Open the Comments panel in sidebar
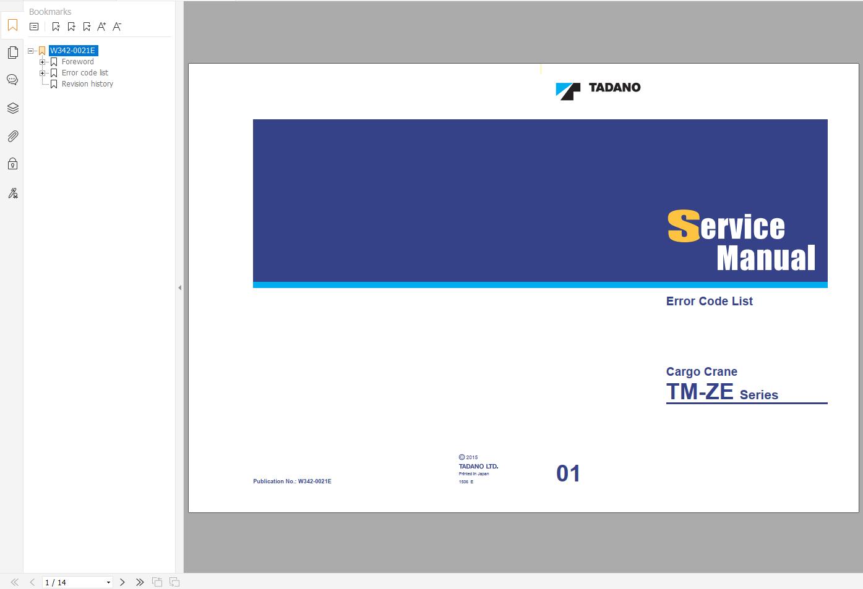 [x=12, y=80]
